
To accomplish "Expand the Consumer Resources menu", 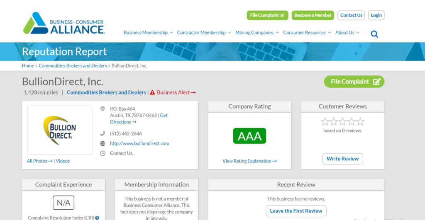I will click(307, 32).
